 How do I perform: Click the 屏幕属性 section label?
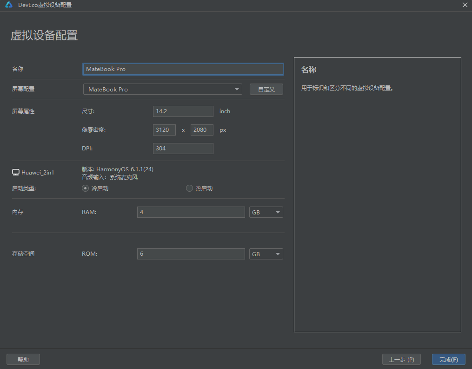[x=23, y=111]
